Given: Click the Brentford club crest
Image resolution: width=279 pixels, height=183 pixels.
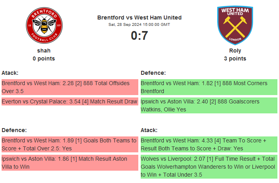Looking at the screenshot, I should point(44,26).
